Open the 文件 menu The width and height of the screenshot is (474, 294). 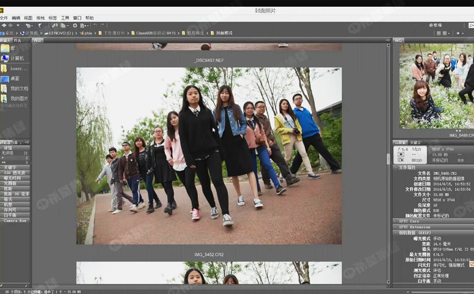tap(4, 18)
